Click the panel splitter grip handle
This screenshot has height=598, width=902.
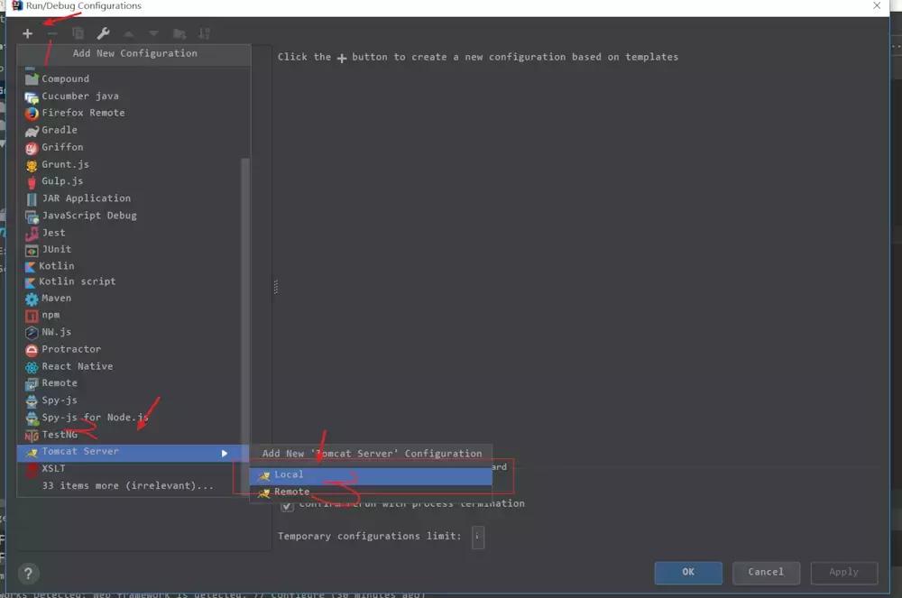tap(275, 286)
